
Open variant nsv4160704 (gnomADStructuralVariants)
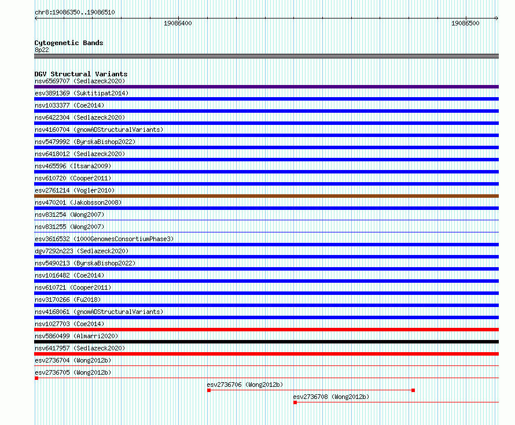coord(99,130)
